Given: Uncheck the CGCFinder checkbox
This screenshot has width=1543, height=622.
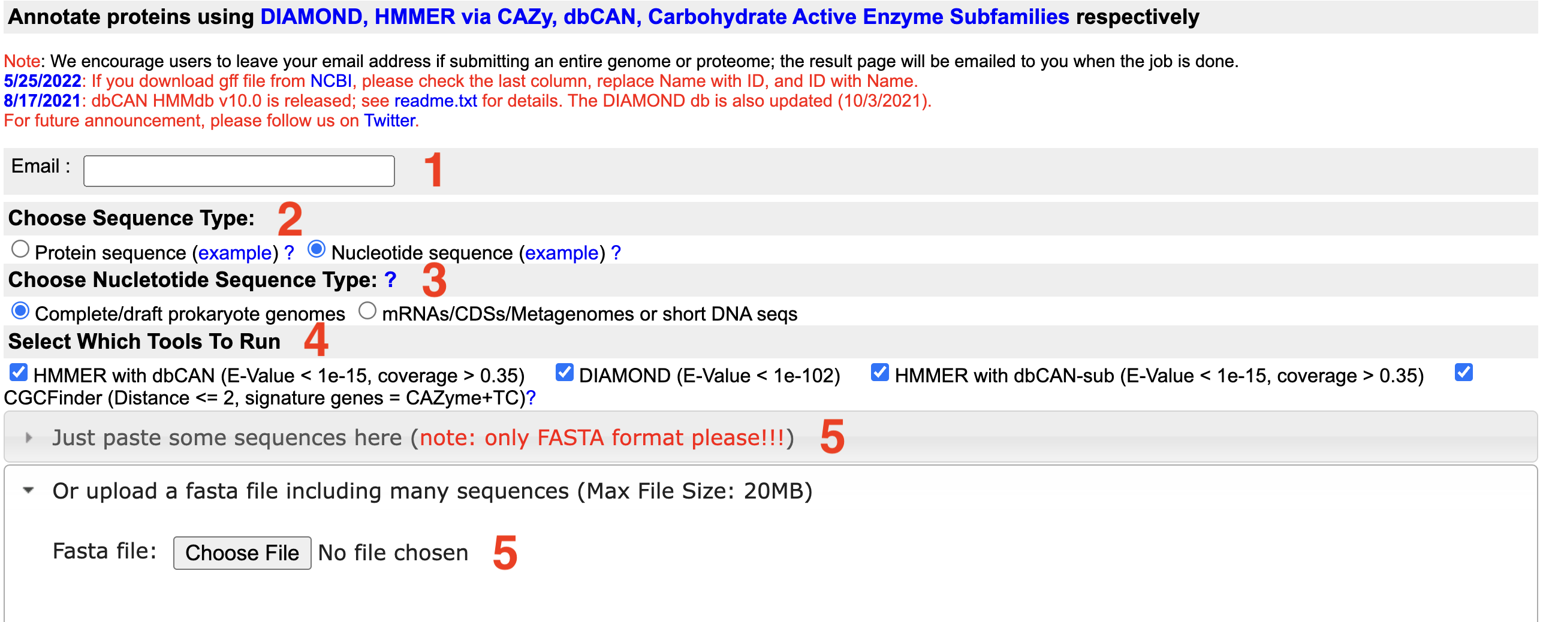Looking at the screenshot, I should coord(1463,373).
